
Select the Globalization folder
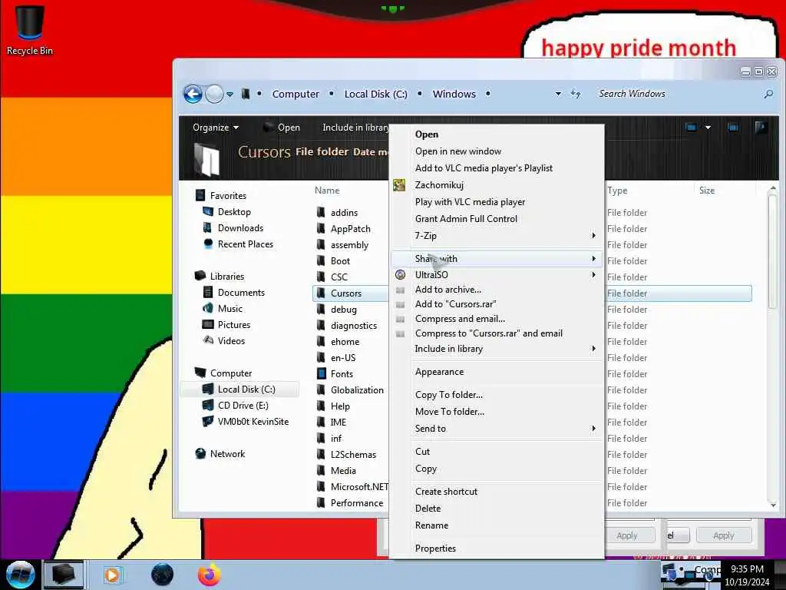click(x=357, y=389)
